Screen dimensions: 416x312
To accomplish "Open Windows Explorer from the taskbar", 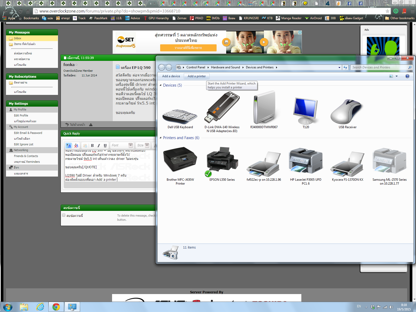I will pyautogui.click(x=24, y=307).
